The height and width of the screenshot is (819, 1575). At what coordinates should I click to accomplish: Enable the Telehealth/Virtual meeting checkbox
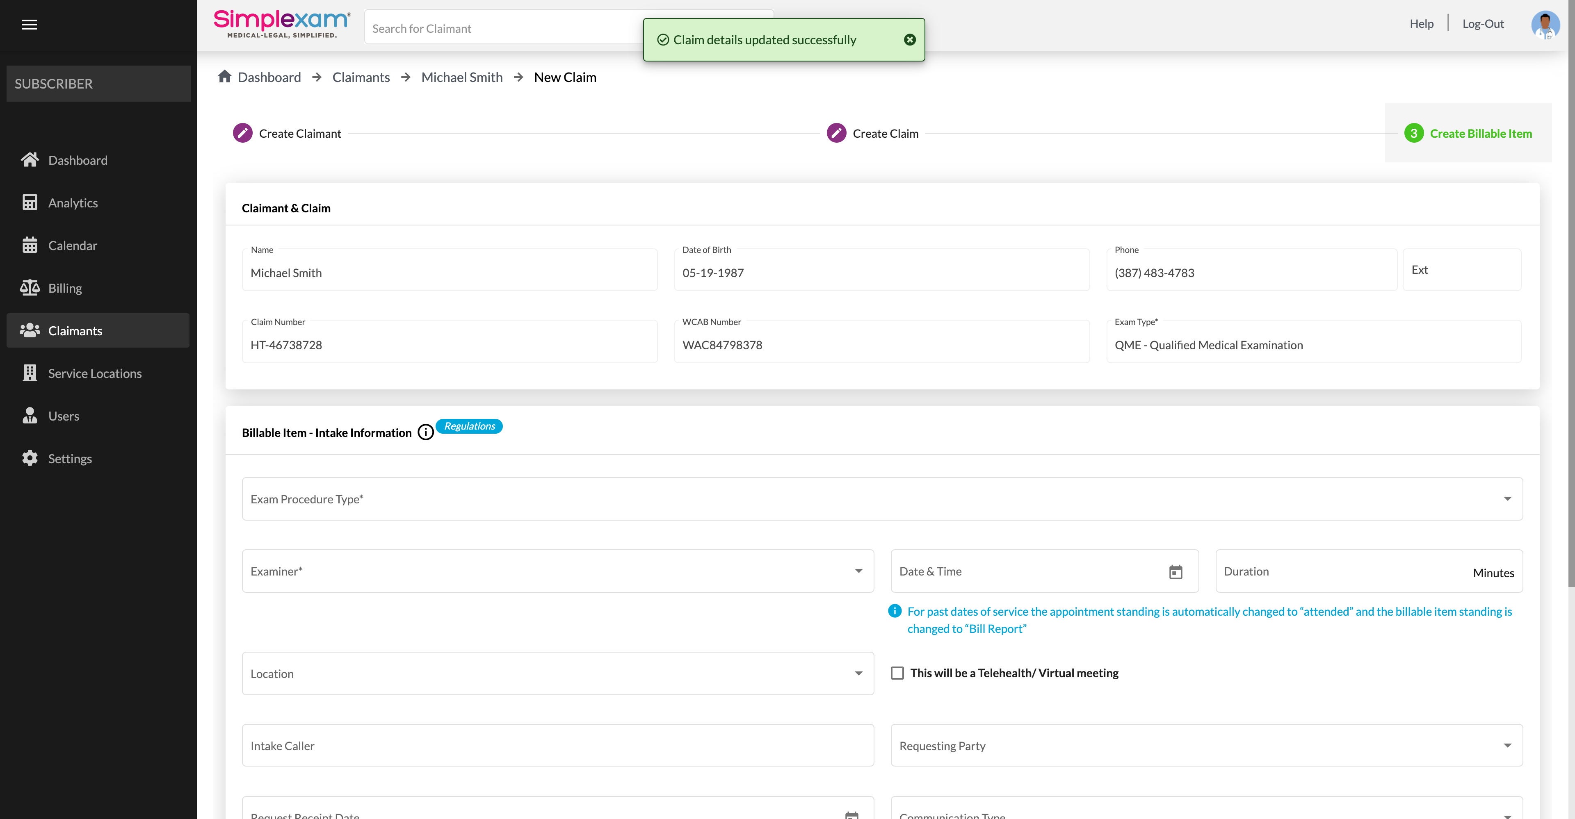click(897, 673)
